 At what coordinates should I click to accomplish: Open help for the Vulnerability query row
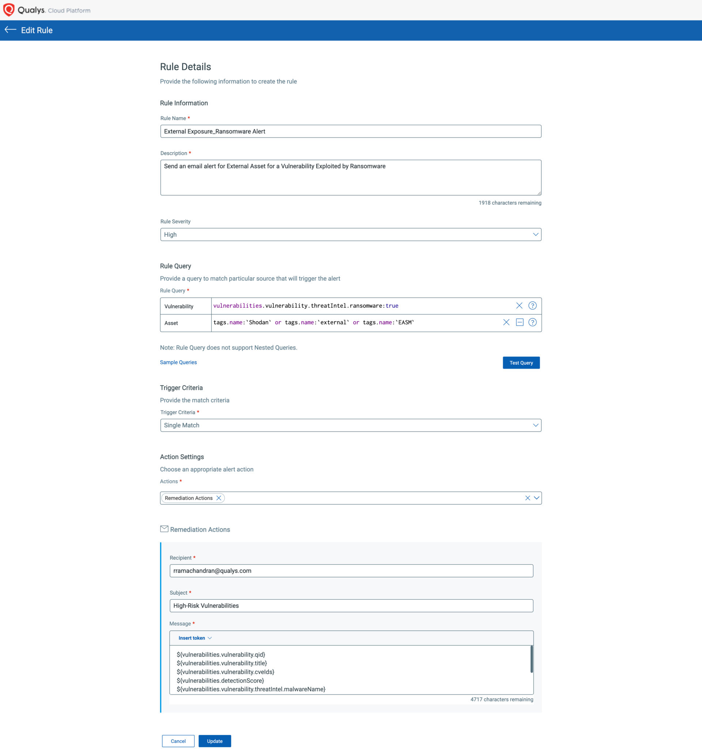point(532,305)
